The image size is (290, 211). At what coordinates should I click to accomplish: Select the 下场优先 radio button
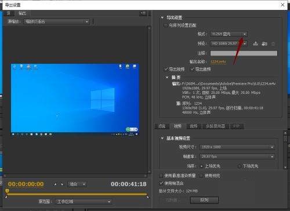coord(240,166)
